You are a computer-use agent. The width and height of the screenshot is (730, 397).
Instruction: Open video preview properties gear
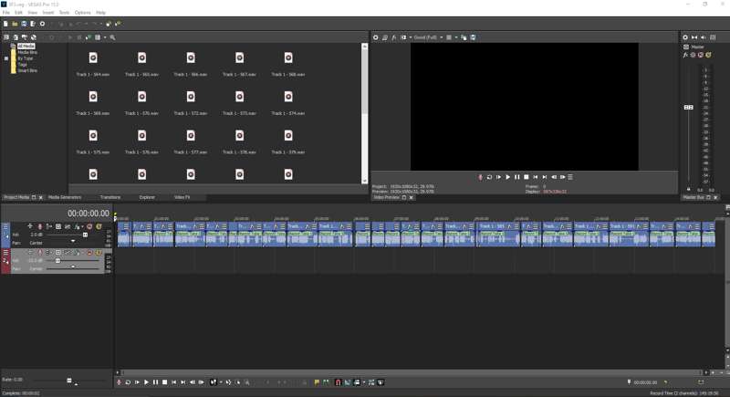click(375, 37)
